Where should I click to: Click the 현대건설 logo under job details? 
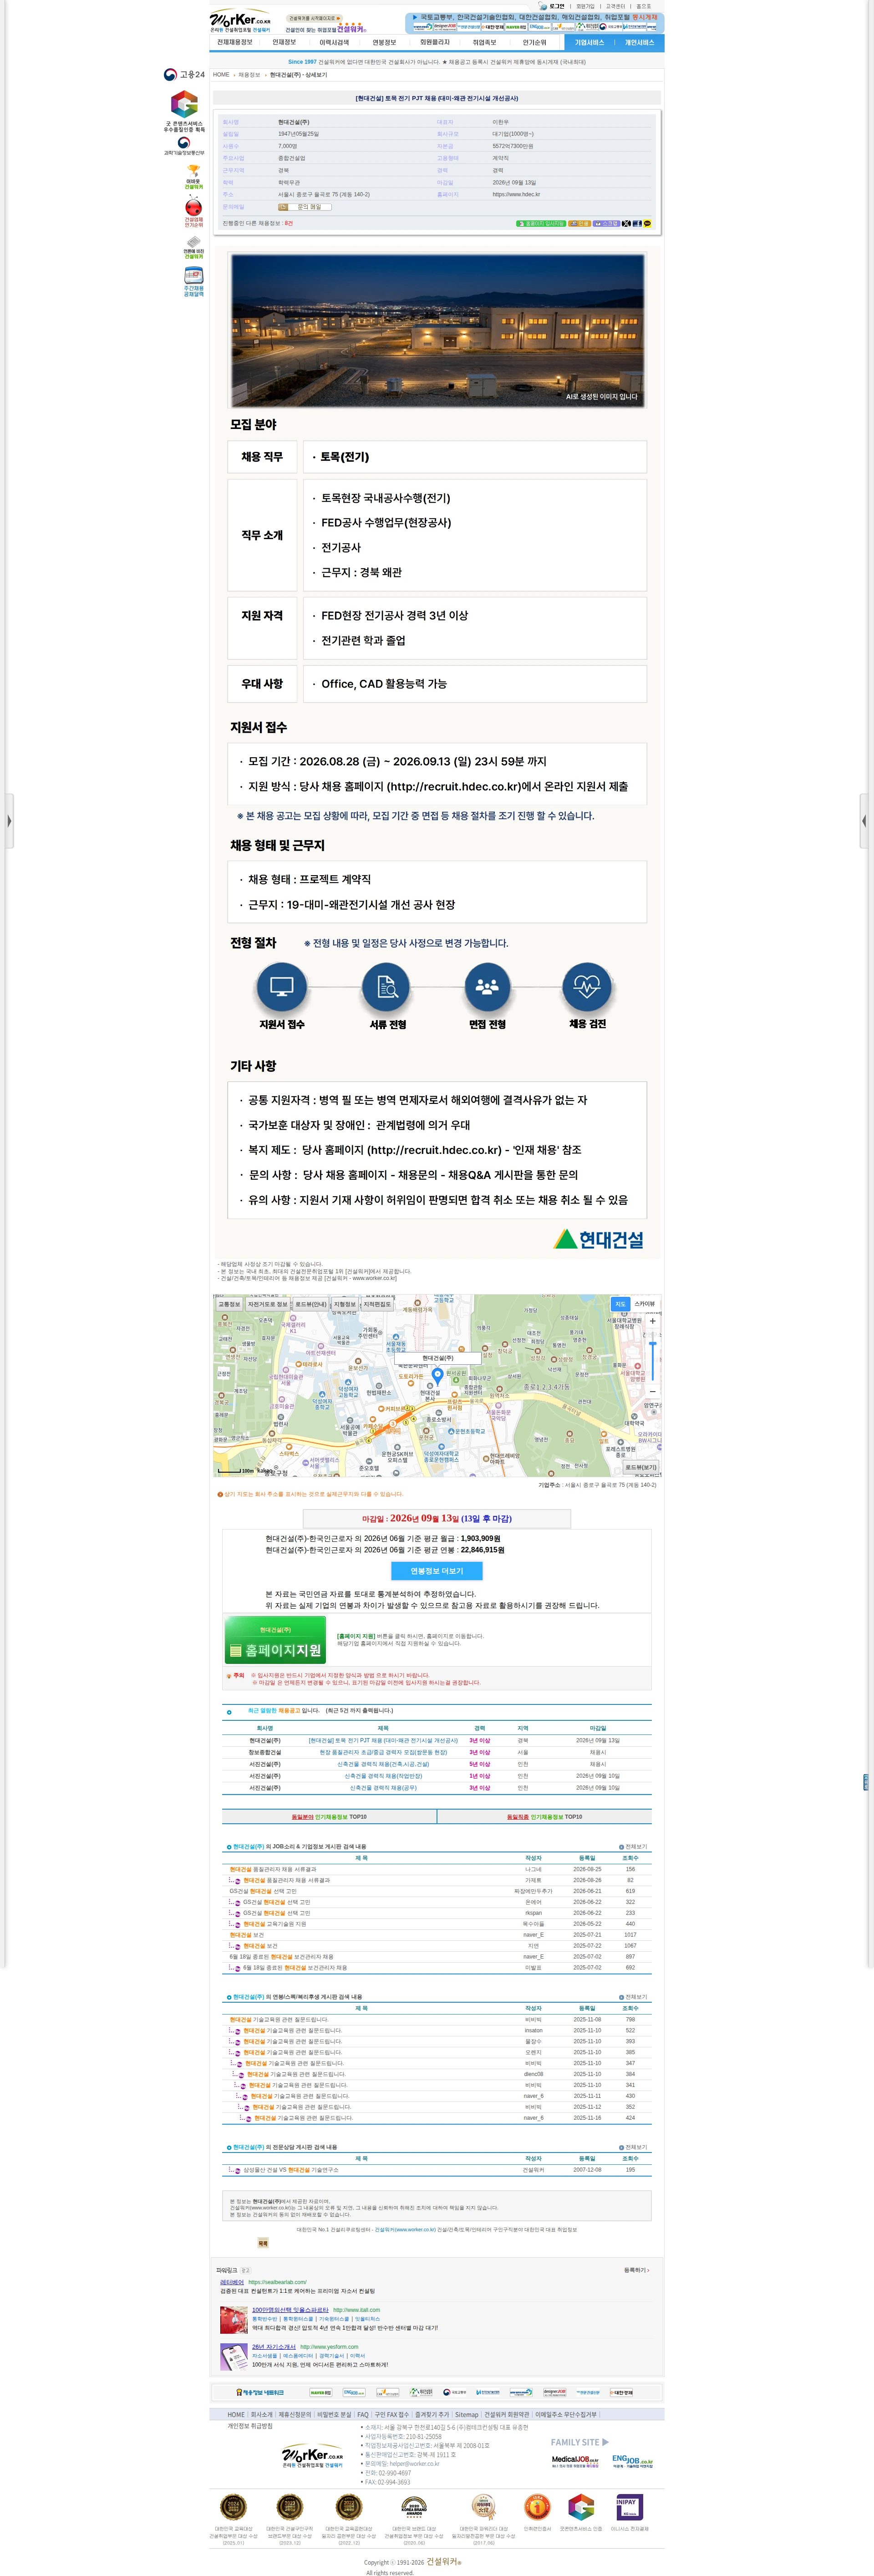(599, 1239)
